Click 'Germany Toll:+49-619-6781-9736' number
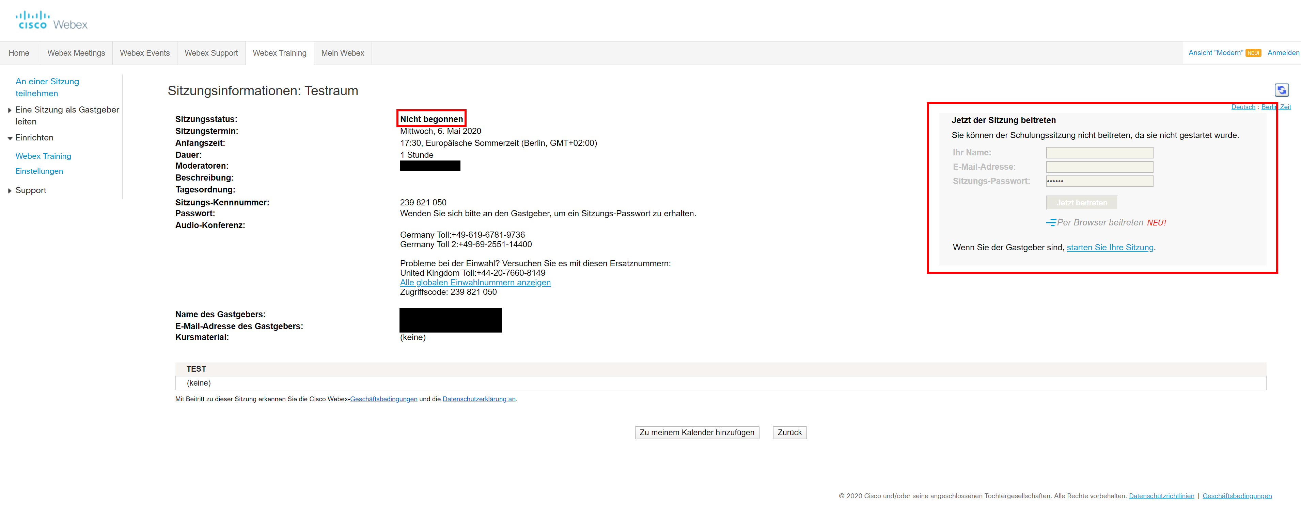 tap(462, 235)
